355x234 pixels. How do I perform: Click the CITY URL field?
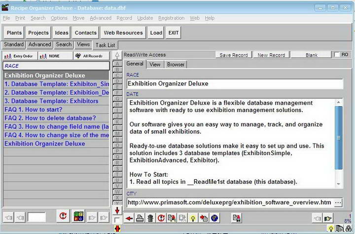(230, 202)
